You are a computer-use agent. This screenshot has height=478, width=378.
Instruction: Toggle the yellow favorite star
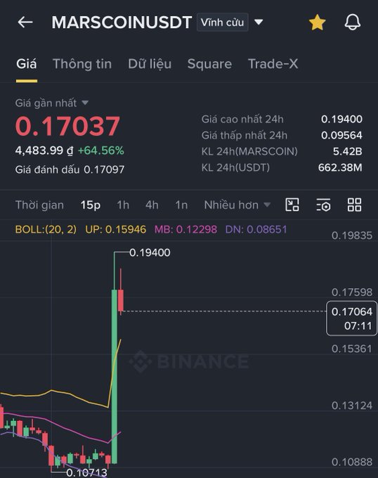(x=317, y=22)
